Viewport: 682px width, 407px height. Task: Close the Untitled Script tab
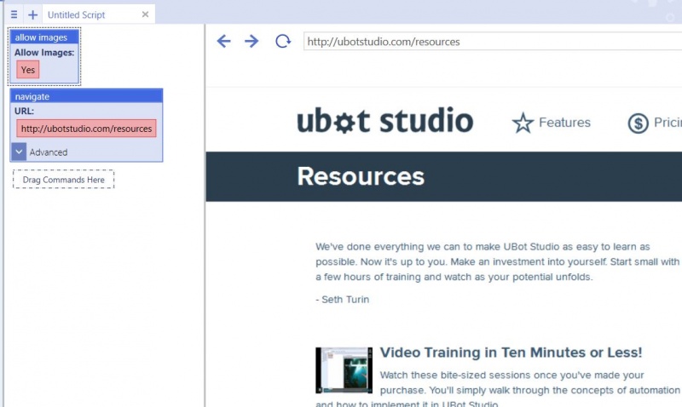(x=145, y=14)
